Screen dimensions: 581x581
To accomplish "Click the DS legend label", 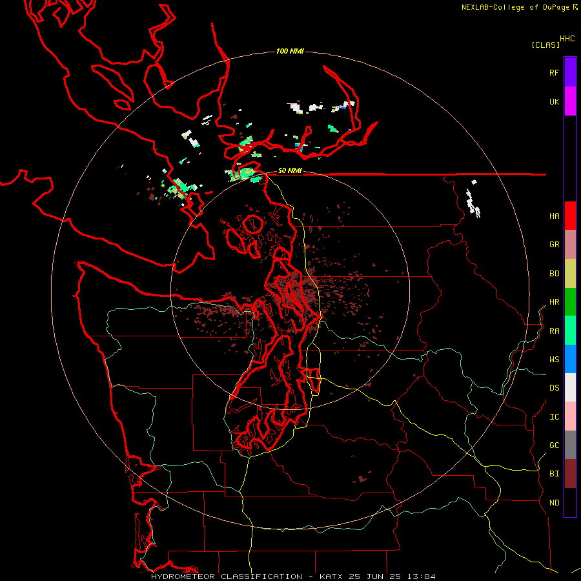I will tap(554, 388).
